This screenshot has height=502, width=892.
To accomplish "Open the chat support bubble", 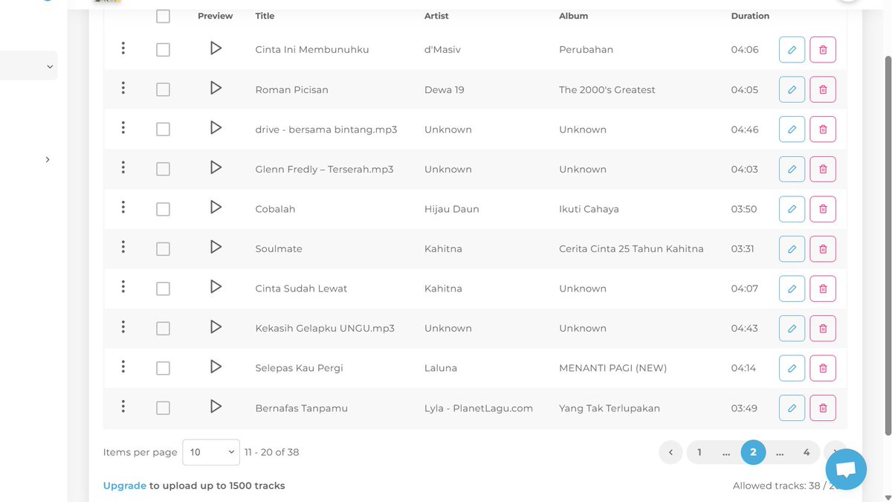I will (x=846, y=469).
